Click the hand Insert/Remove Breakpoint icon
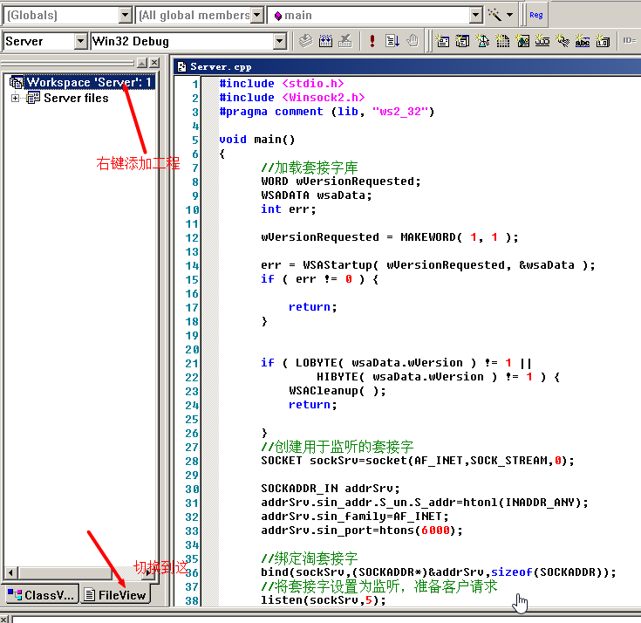Viewport: 641px width, 623px height. 413,41
